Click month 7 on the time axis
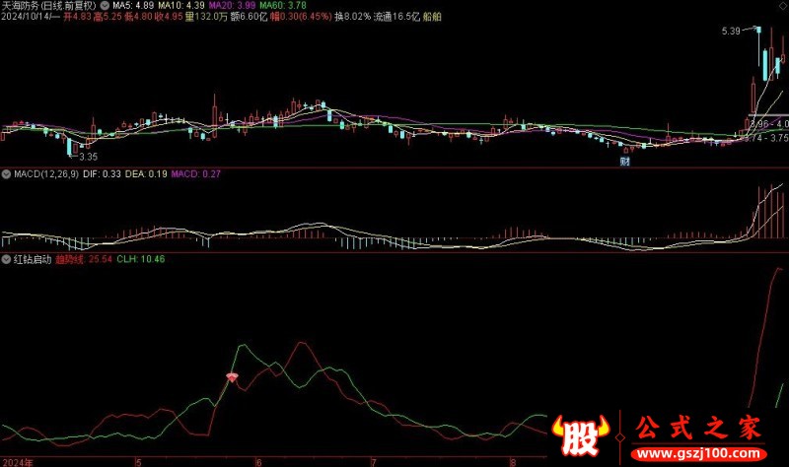This screenshot has height=467, width=789. [x=374, y=462]
